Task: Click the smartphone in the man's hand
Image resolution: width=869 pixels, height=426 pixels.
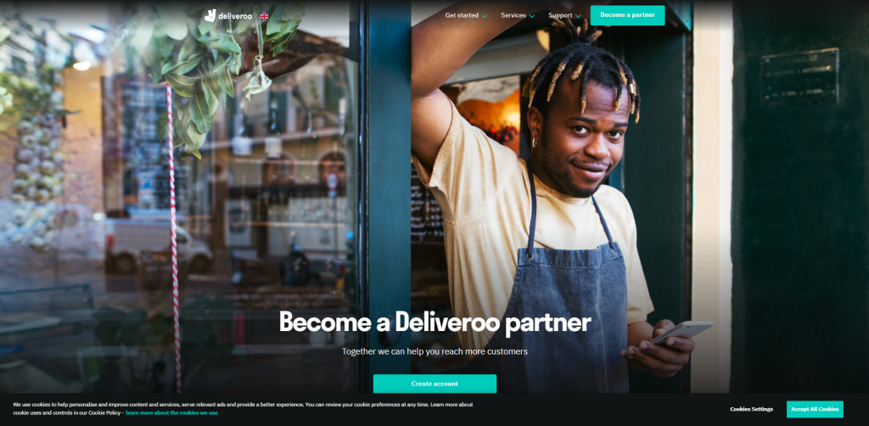Action: pos(681,331)
